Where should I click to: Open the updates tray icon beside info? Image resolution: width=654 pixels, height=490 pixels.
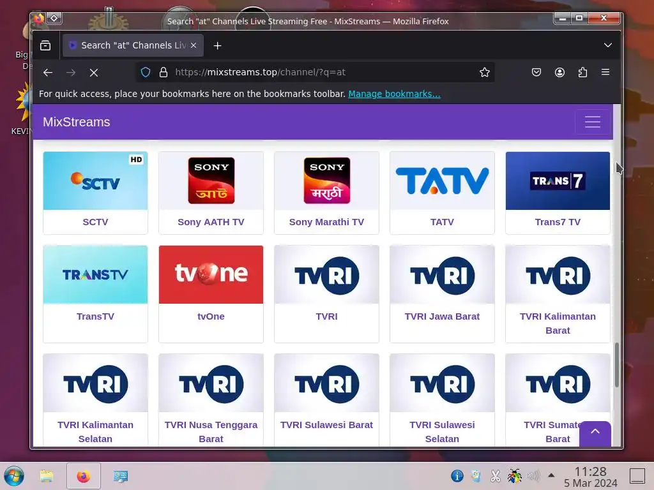[476, 475]
